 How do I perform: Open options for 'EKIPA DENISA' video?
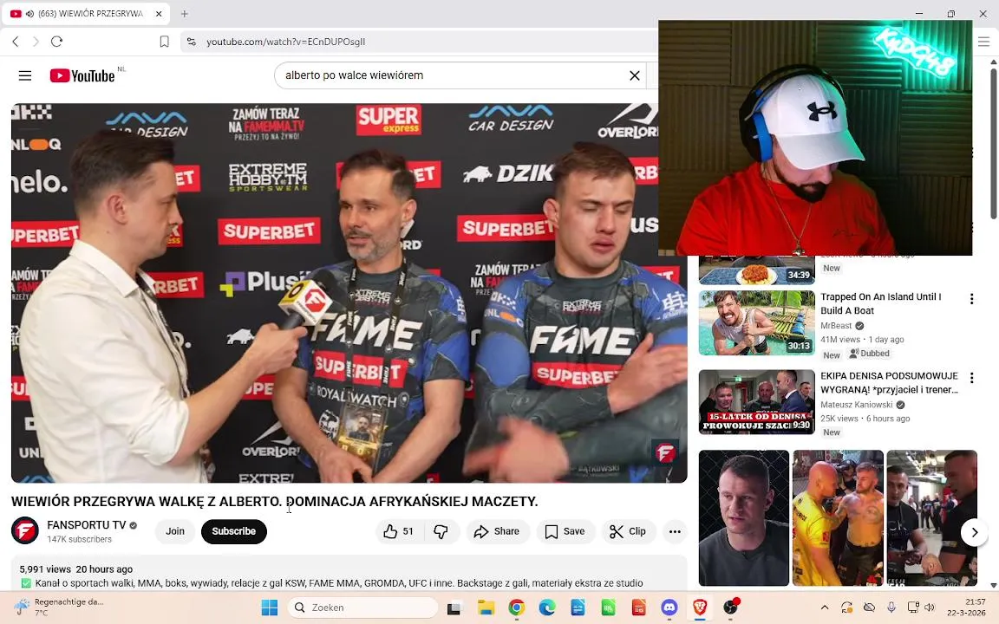[971, 378]
